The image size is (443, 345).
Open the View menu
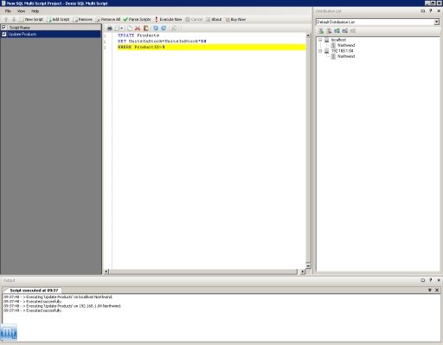[21, 11]
